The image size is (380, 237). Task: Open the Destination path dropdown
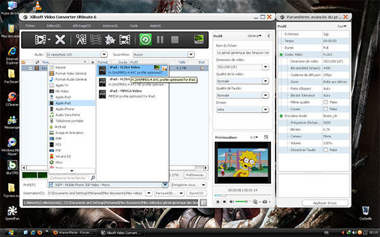[x=149, y=193]
